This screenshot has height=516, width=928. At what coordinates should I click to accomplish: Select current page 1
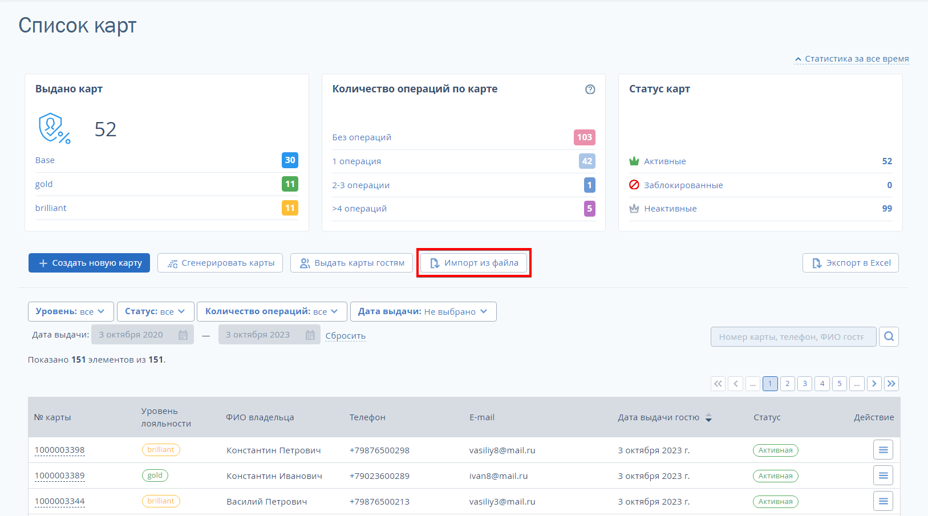tap(770, 384)
